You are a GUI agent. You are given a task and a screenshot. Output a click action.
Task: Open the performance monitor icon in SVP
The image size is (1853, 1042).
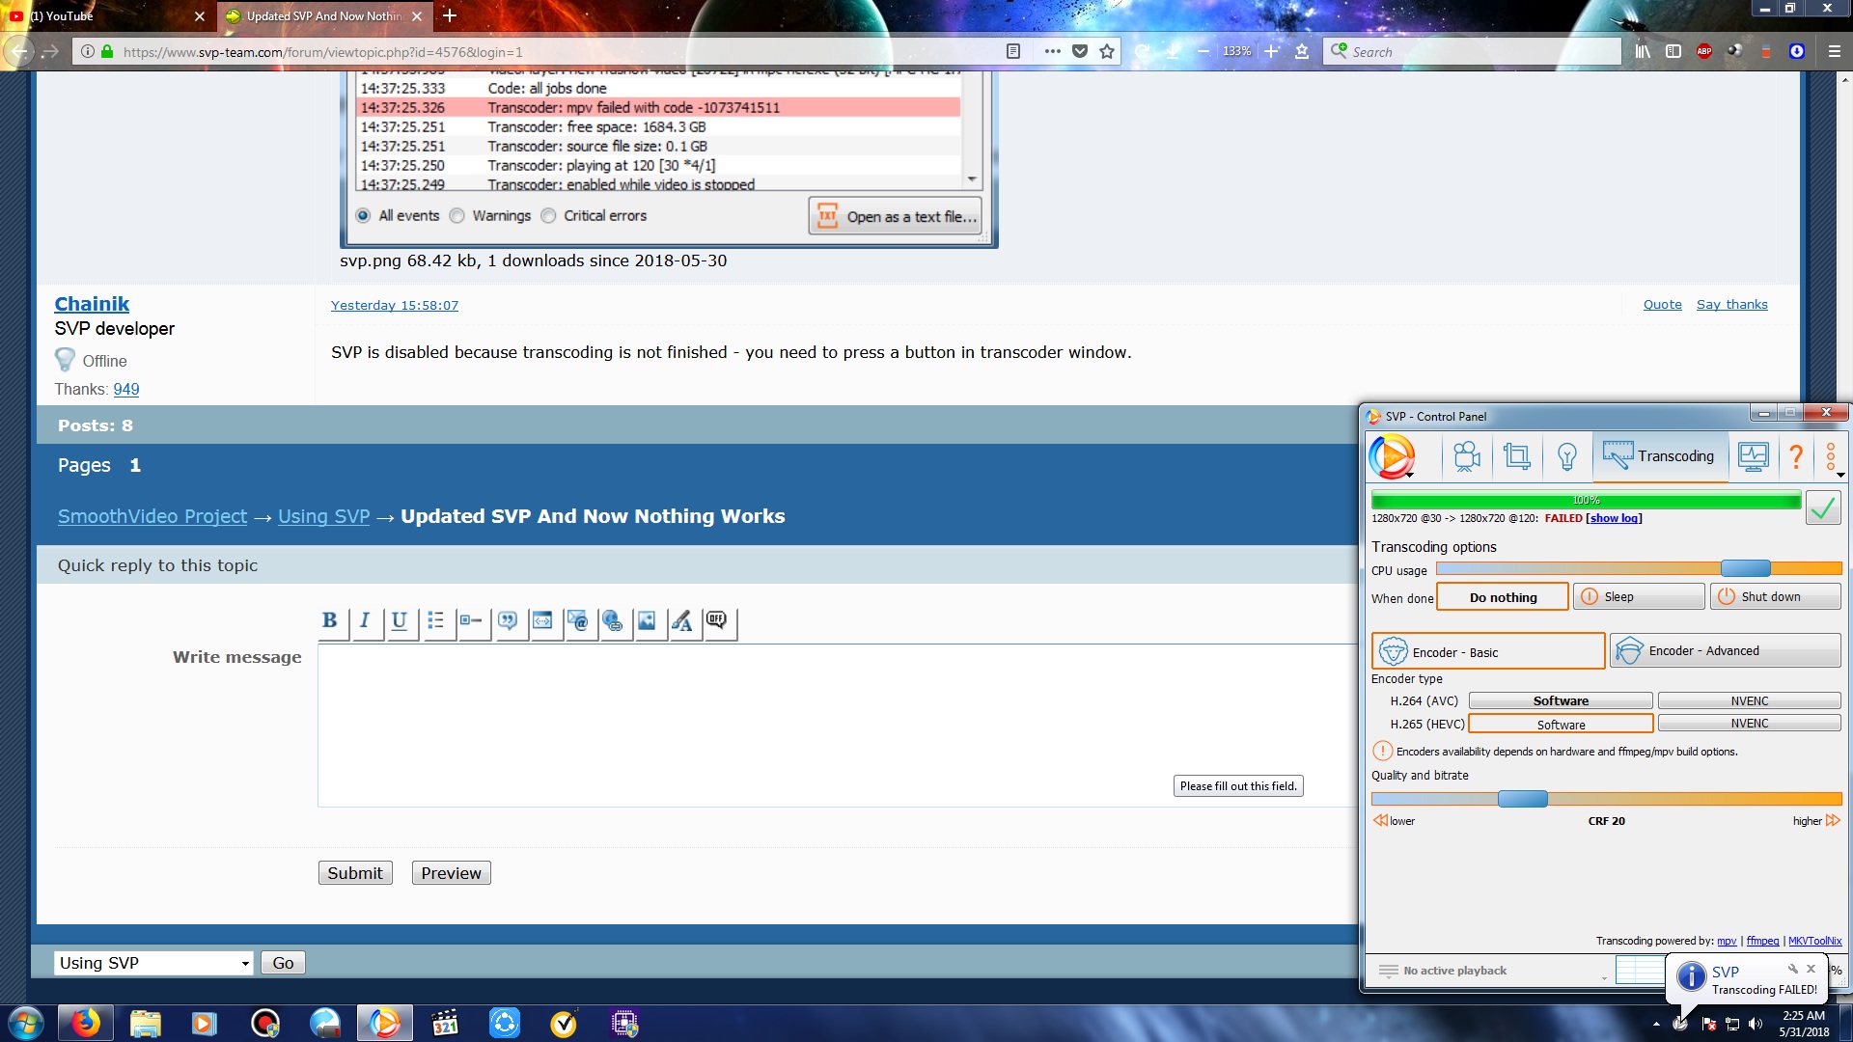[x=1753, y=456]
